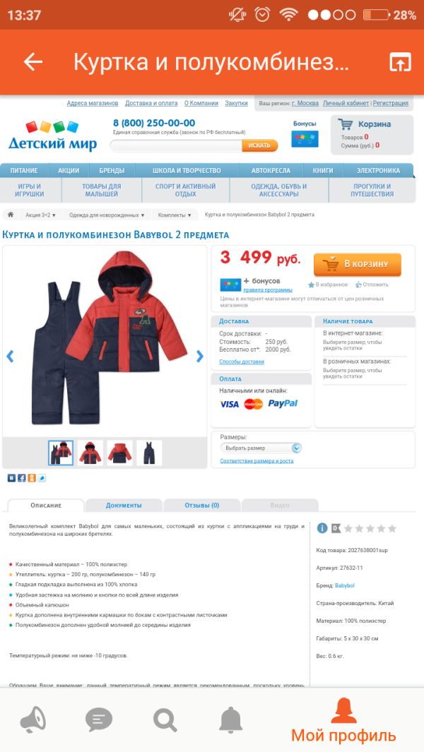Select the fourth thumbnail of overalls

(x=149, y=453)
